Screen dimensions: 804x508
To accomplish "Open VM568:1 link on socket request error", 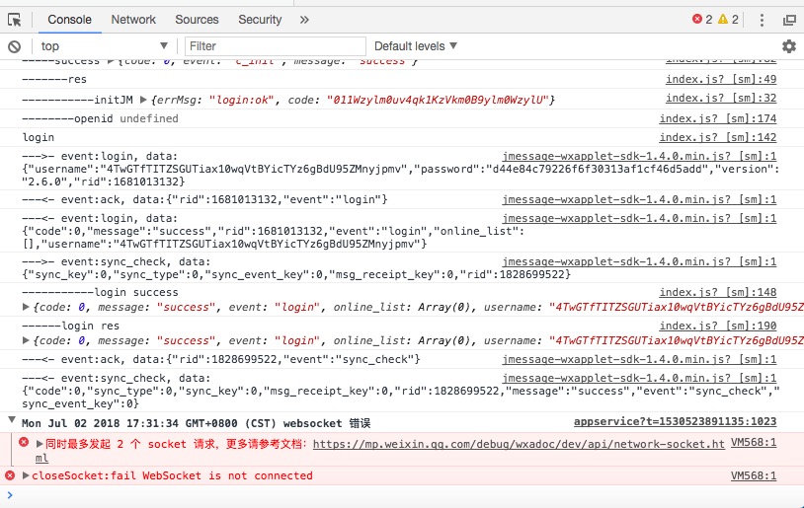I will tap(754, 442).
